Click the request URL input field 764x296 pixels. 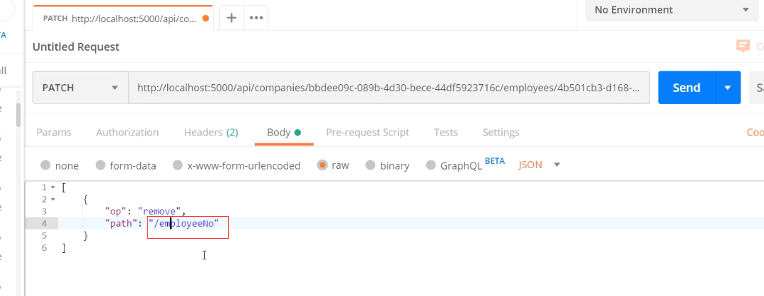click(389, 88)
